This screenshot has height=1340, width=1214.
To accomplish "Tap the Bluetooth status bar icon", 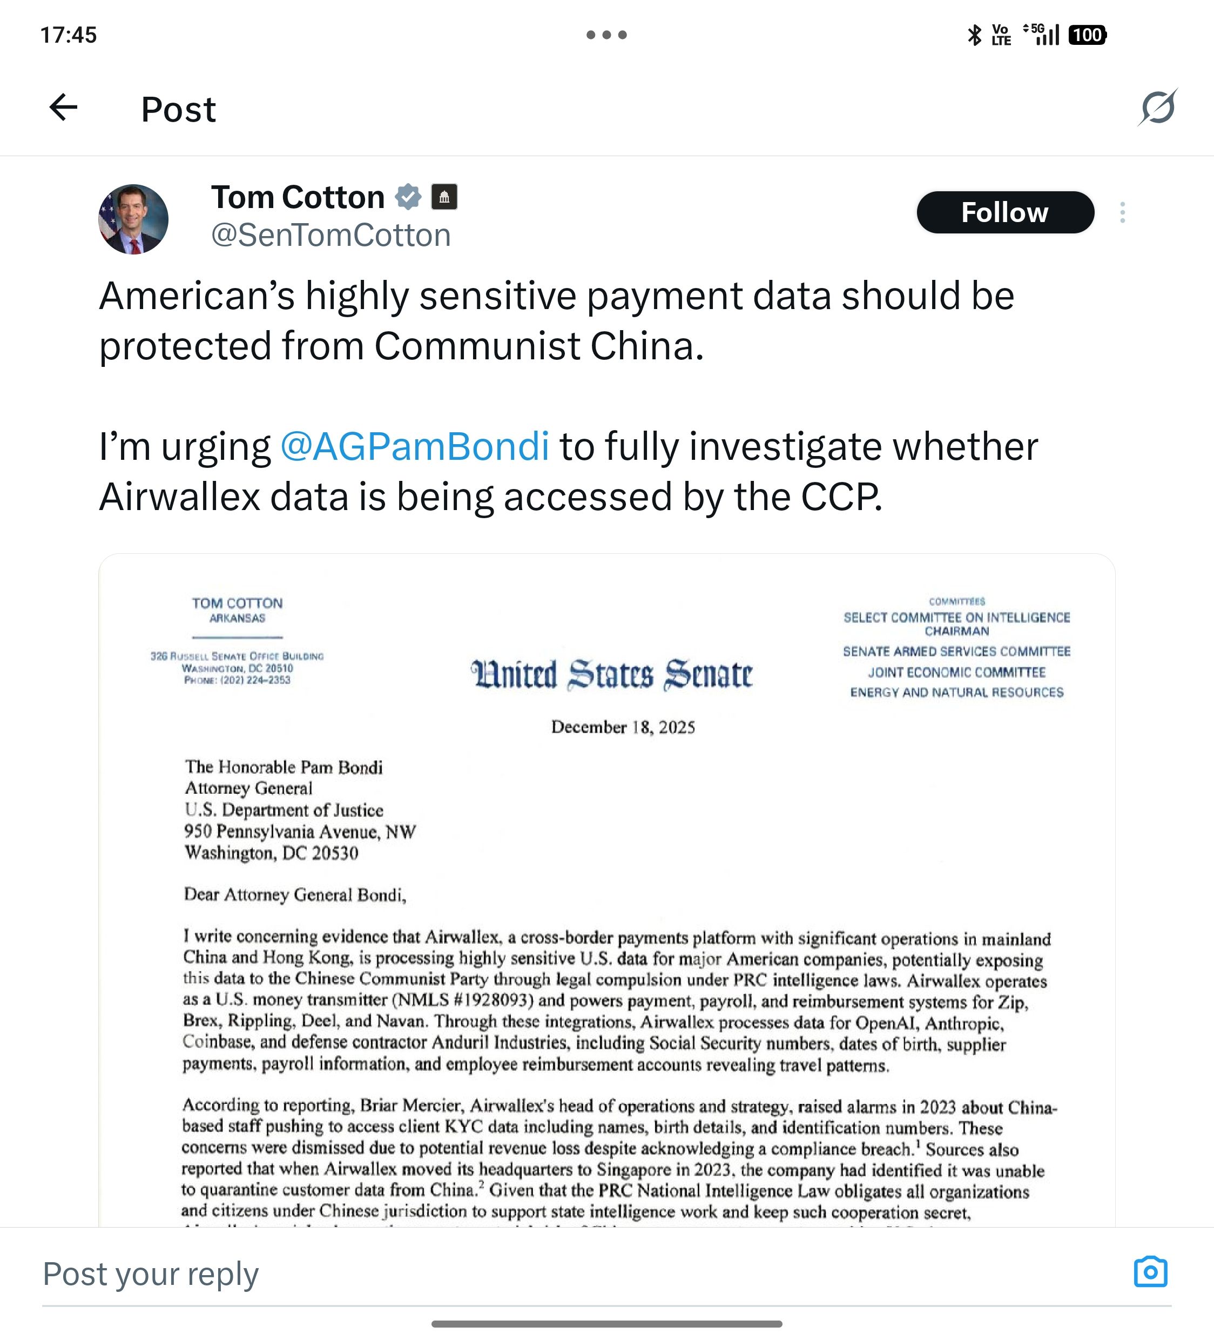I will (974, 35).
